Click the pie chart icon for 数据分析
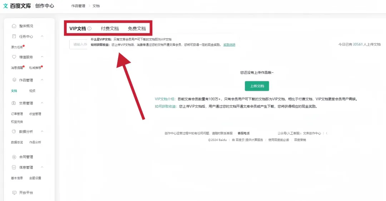This screenshot has height=201, width=386. point(14,132)
